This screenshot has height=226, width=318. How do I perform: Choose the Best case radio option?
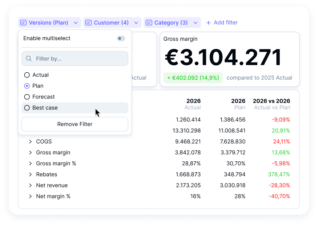pyautogui.click(x=27, y=108)
